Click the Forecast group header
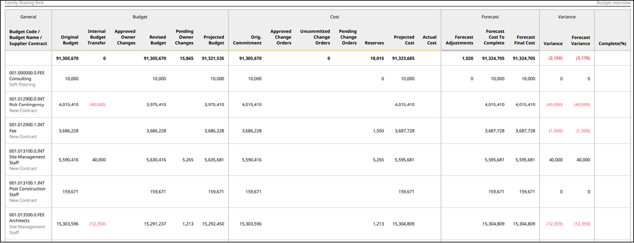Image resolution: width=634 pixels, height=243 pixels. coord(490,17)
